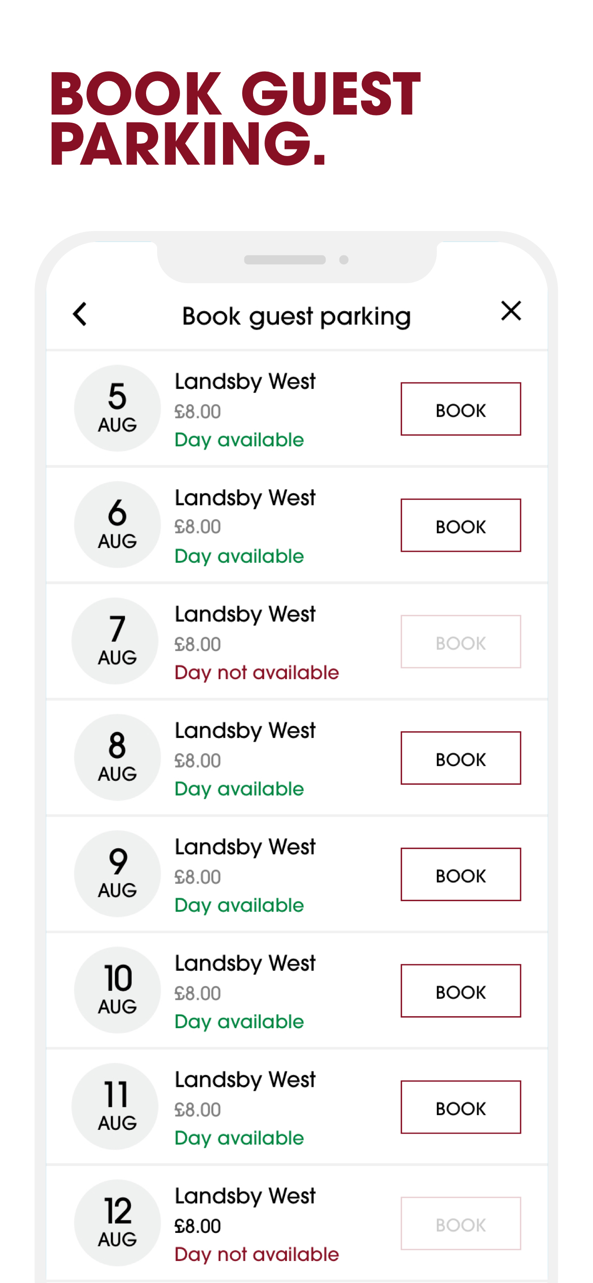
Task: Select the 6 AUG date circle
Action: pyautogui.click(x=117, y=525)
